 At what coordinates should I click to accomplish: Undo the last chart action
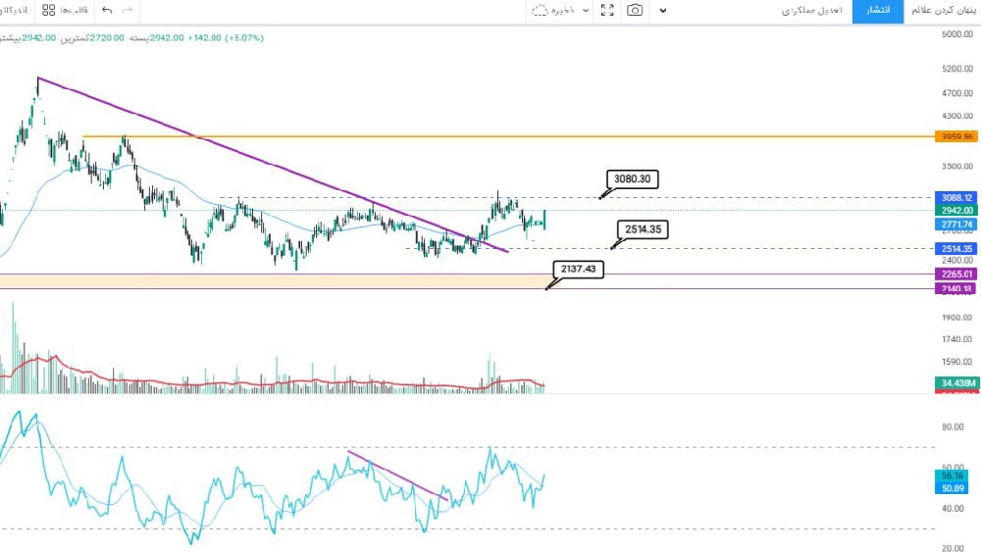point(107,10)
